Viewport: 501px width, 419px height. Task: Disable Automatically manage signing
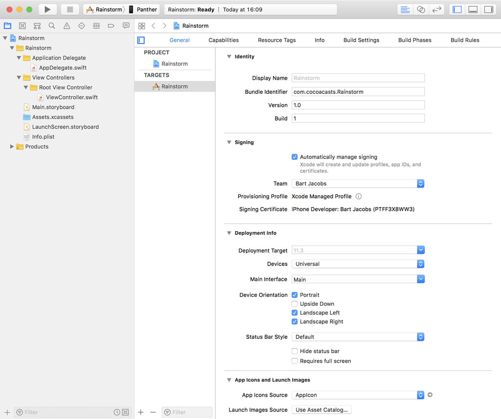pos(295,157)
